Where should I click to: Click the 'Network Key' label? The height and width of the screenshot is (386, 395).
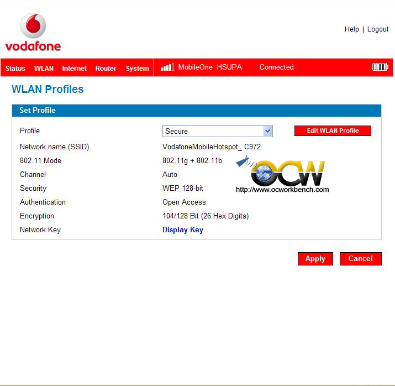pyautogui.click(x=40, y=230)
